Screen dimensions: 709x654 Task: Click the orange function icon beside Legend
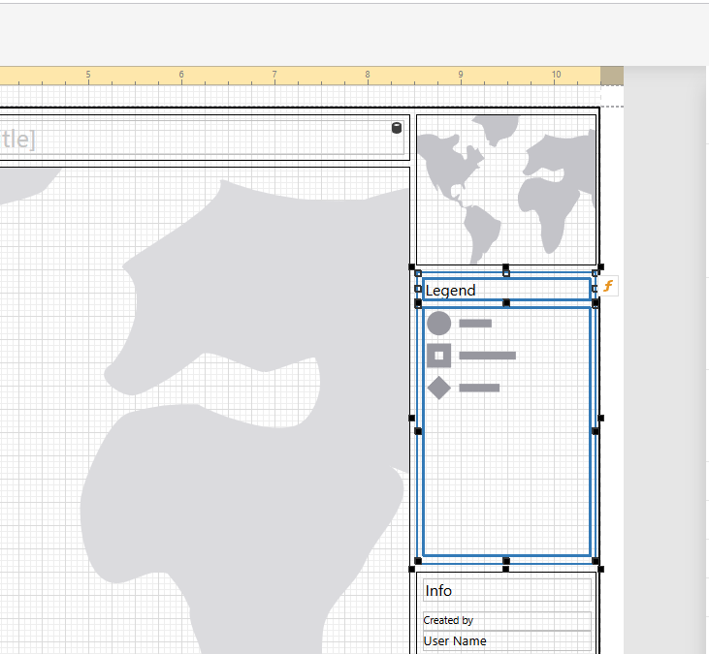click(x=608, y=286)
